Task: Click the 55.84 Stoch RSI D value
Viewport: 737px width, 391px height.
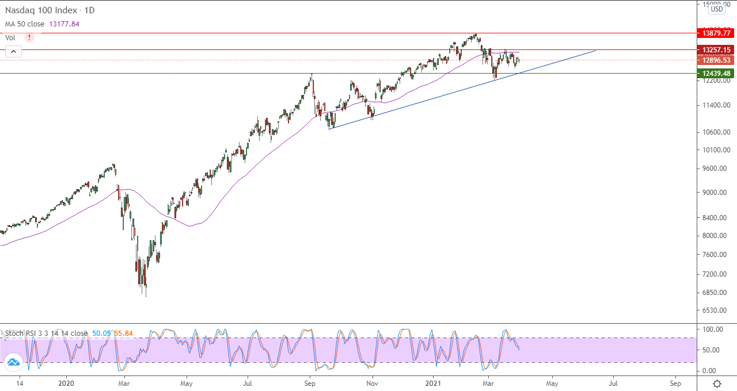Action: point(123,333)
